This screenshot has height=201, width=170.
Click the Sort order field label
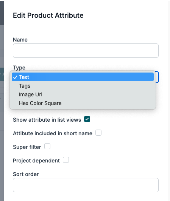click(x=26, y=174)
